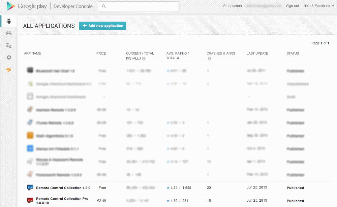This screenshot has height=207, width=337.
Task: Click STATUS column header
Action: click(x=293, y=54)
